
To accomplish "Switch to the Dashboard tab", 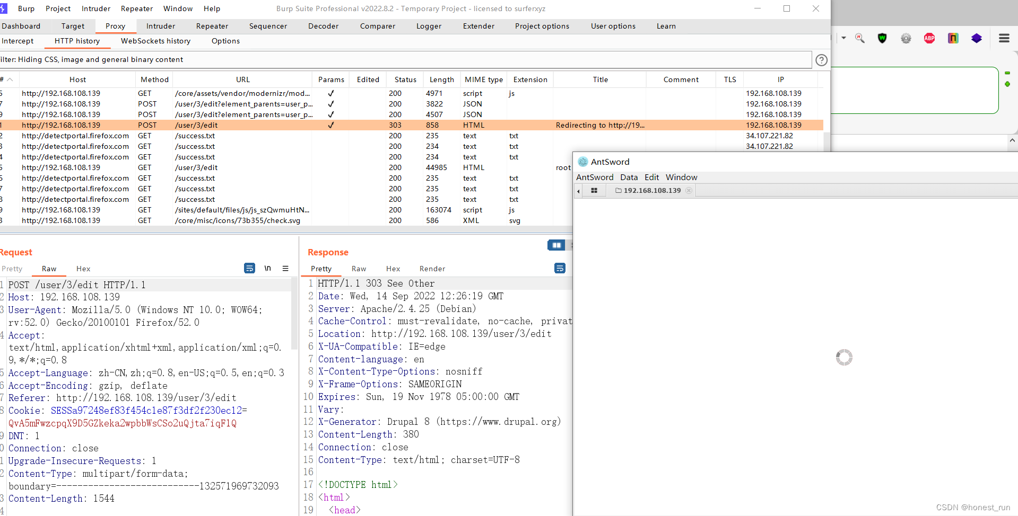I will pyautogui.click(x=21, y=26).
